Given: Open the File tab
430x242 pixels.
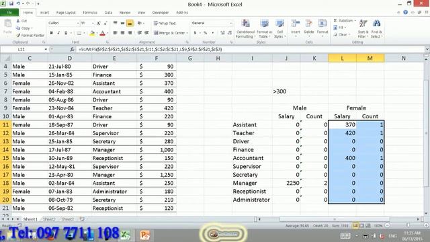Looking at the screenshot, I should click(9, 12).
